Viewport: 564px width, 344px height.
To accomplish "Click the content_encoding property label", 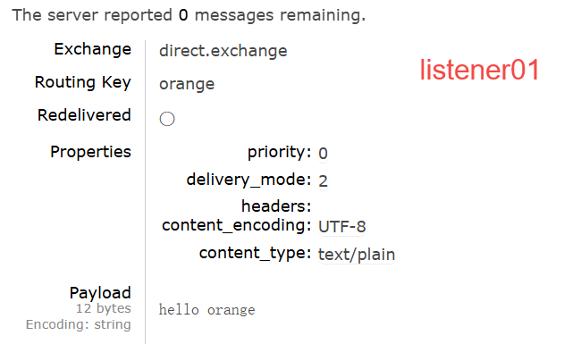I will tap(236, 226).
